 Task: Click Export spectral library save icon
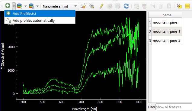point(31,6)
